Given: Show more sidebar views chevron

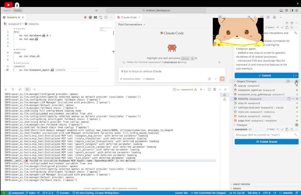Looking at the screenshot, I should point(281,17).
